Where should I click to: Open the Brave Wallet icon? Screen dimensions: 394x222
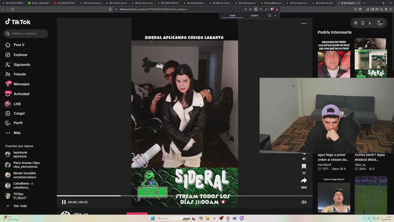377,9
